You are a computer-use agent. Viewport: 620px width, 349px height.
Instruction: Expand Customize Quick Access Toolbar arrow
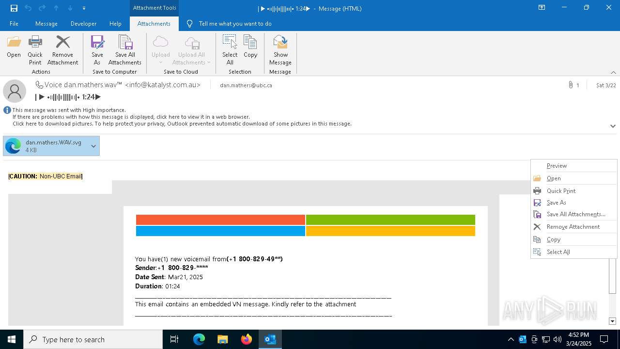click(84, 8)
